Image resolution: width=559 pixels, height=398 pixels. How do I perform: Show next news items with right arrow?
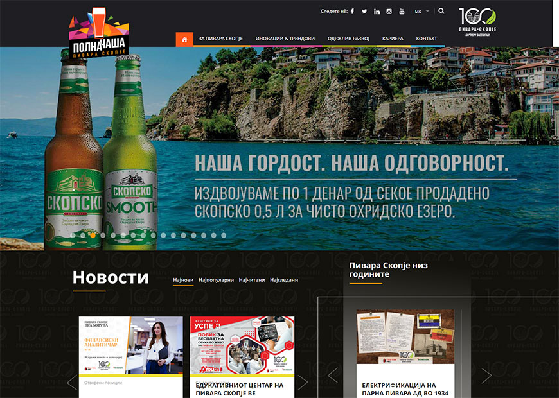click(303, 383)
